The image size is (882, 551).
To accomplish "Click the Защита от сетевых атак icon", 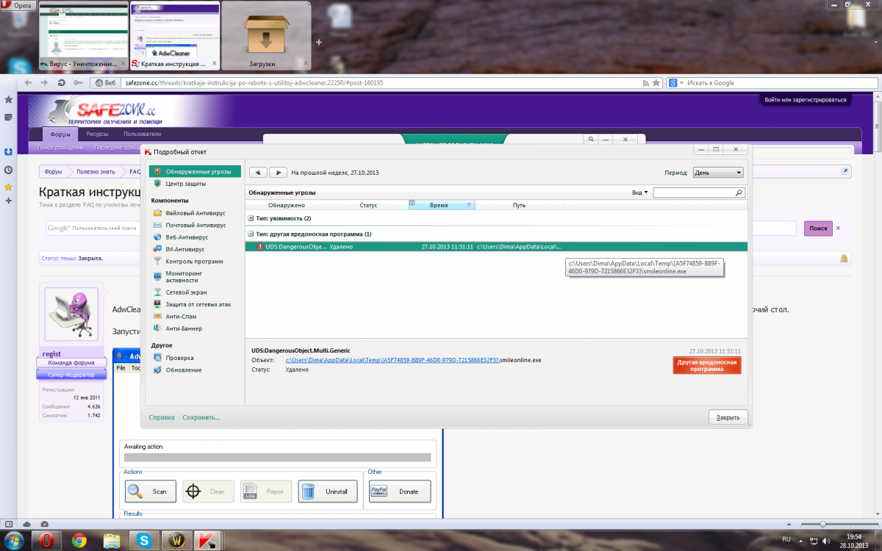I will point(158,303).
